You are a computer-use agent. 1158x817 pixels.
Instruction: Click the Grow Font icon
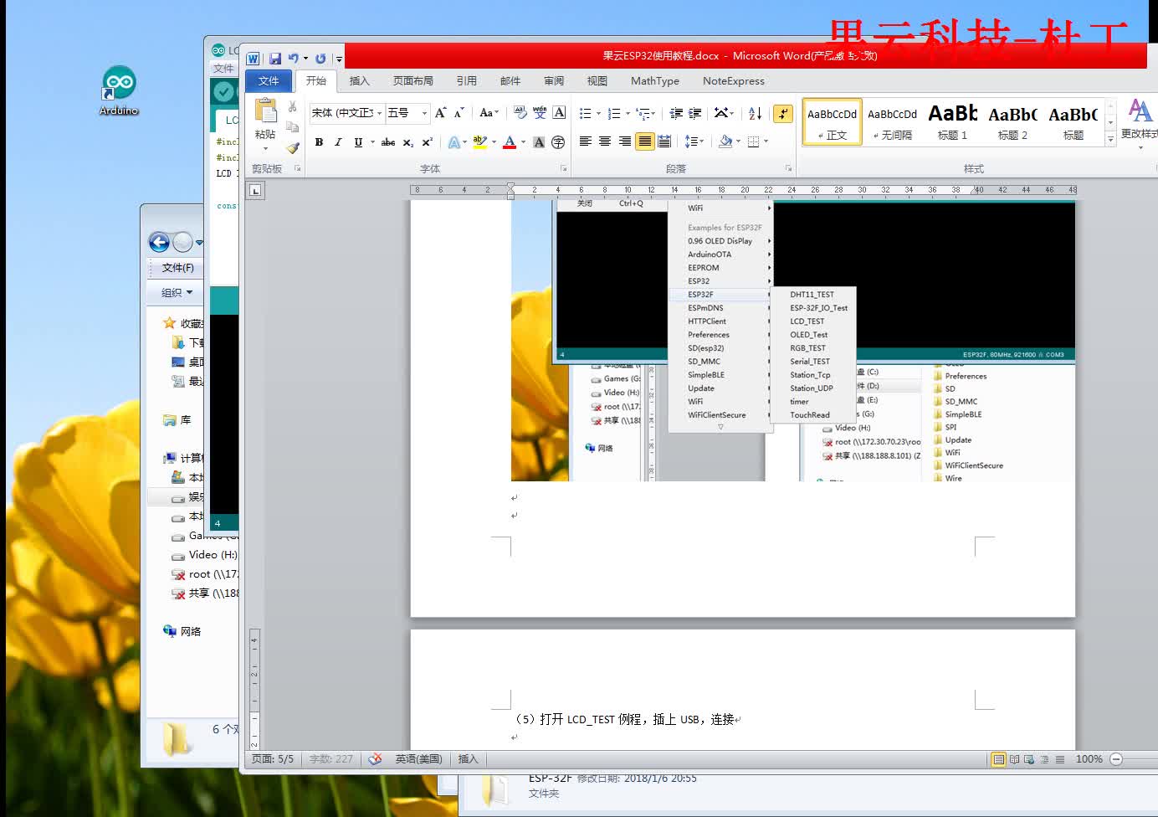[x=441, y=112]
